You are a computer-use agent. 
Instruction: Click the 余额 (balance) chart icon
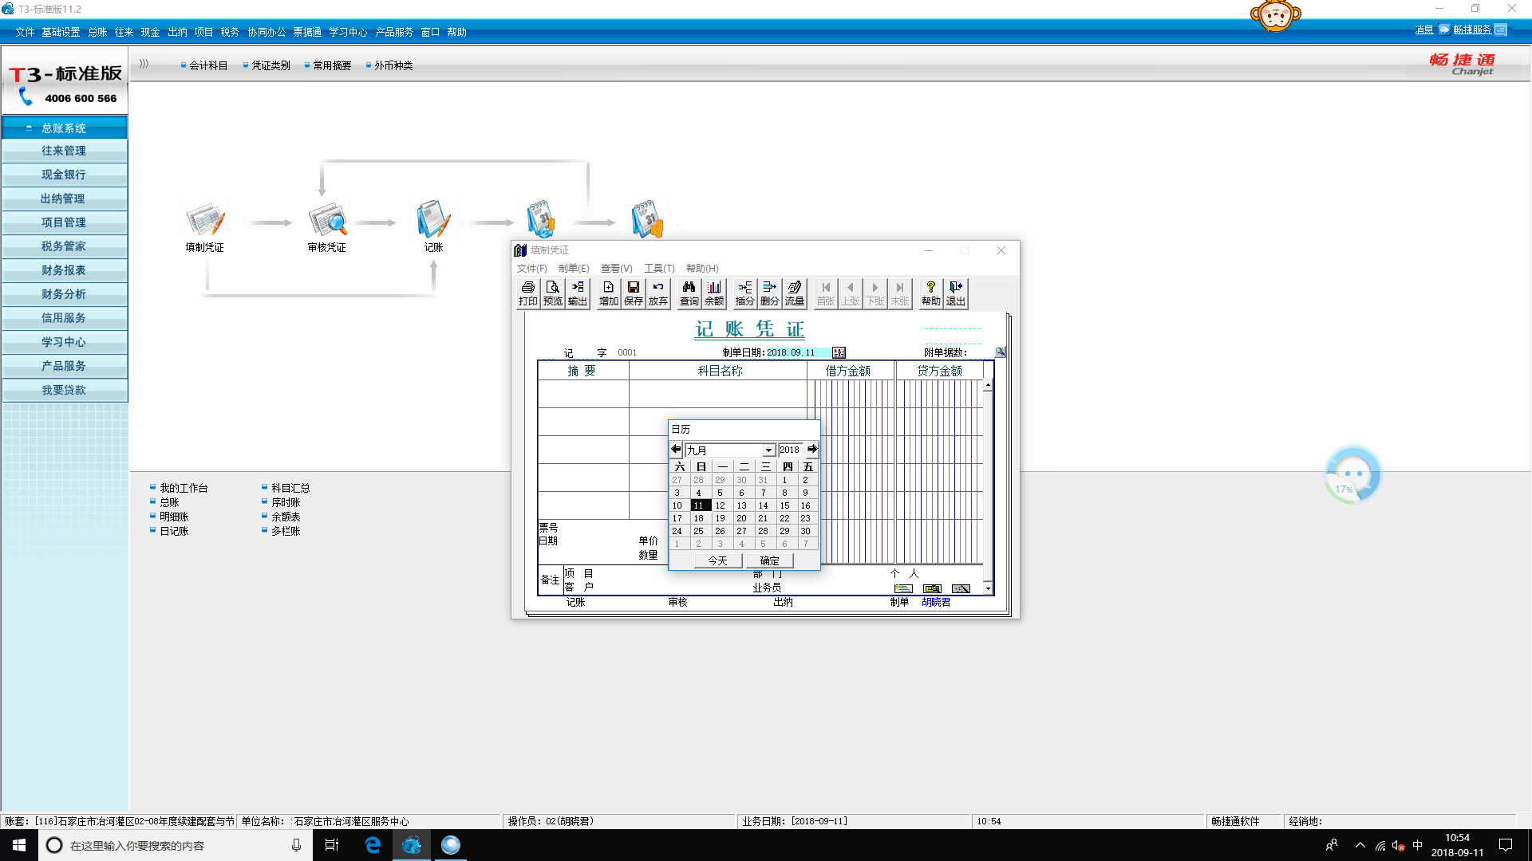(x=714, y=293)
